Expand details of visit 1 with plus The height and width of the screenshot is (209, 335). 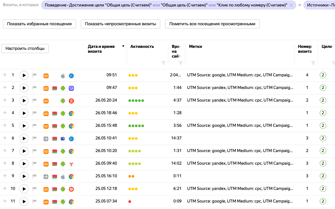pos(5,75)
